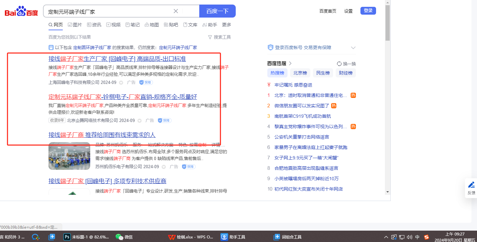
Task: Open hot search 初代网红张大奕宣布关闭十年网店
Action: click(309, 189)
